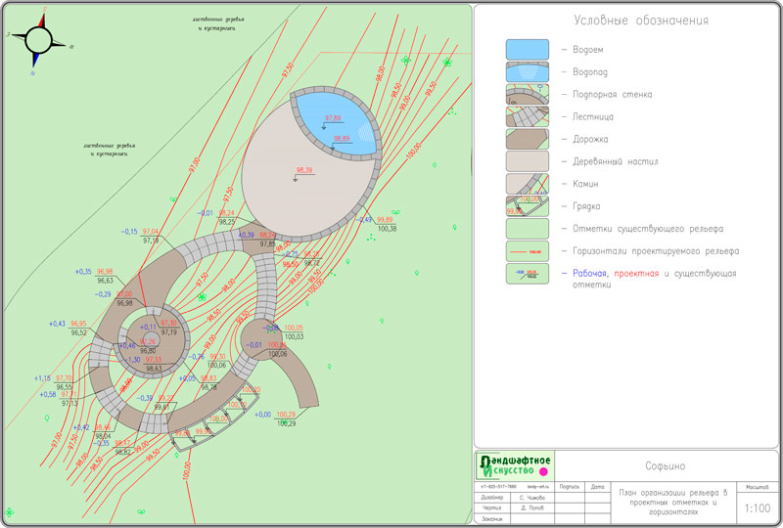Click the Водоем legend label
The height and width of the screenshot is (528, 783).
pyautogui.click(x=588, y=50)
